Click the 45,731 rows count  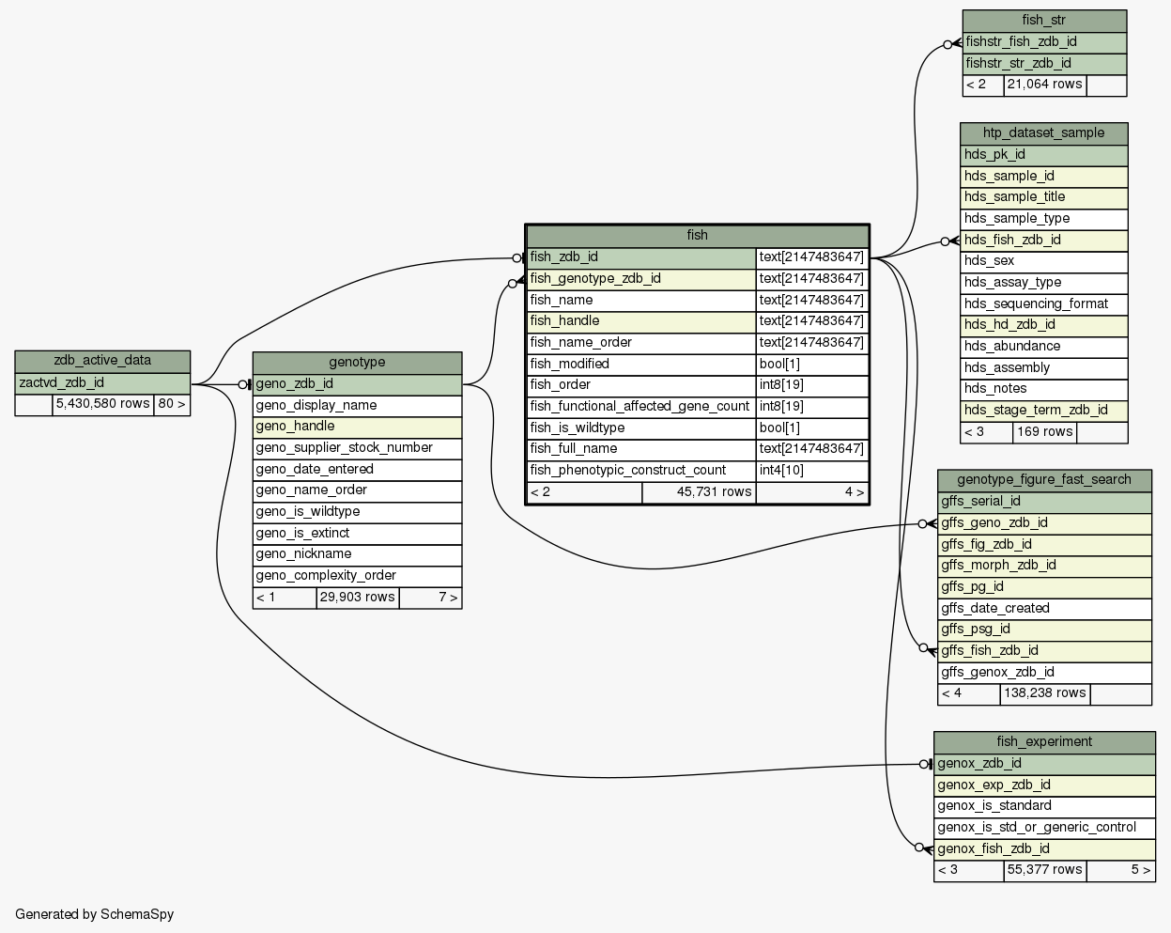coord(699,492)
